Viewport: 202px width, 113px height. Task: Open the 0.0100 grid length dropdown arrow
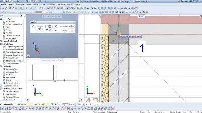[x=75, y=105]
